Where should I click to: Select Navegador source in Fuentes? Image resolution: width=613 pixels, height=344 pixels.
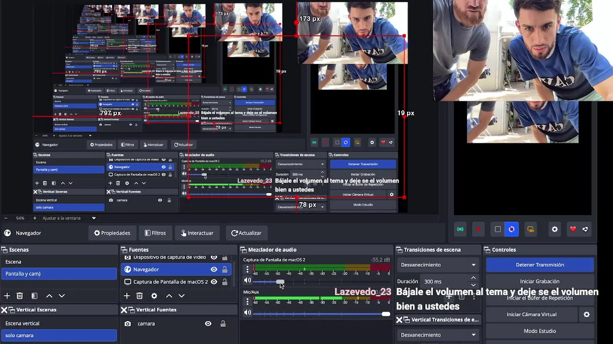click(x=176, y=269)
